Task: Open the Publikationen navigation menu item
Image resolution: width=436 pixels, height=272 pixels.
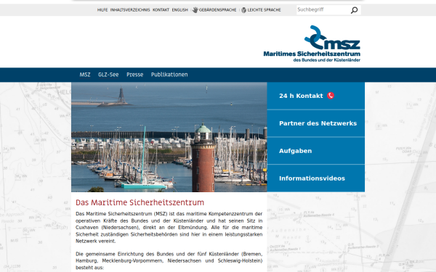Action: click(169, 75)
